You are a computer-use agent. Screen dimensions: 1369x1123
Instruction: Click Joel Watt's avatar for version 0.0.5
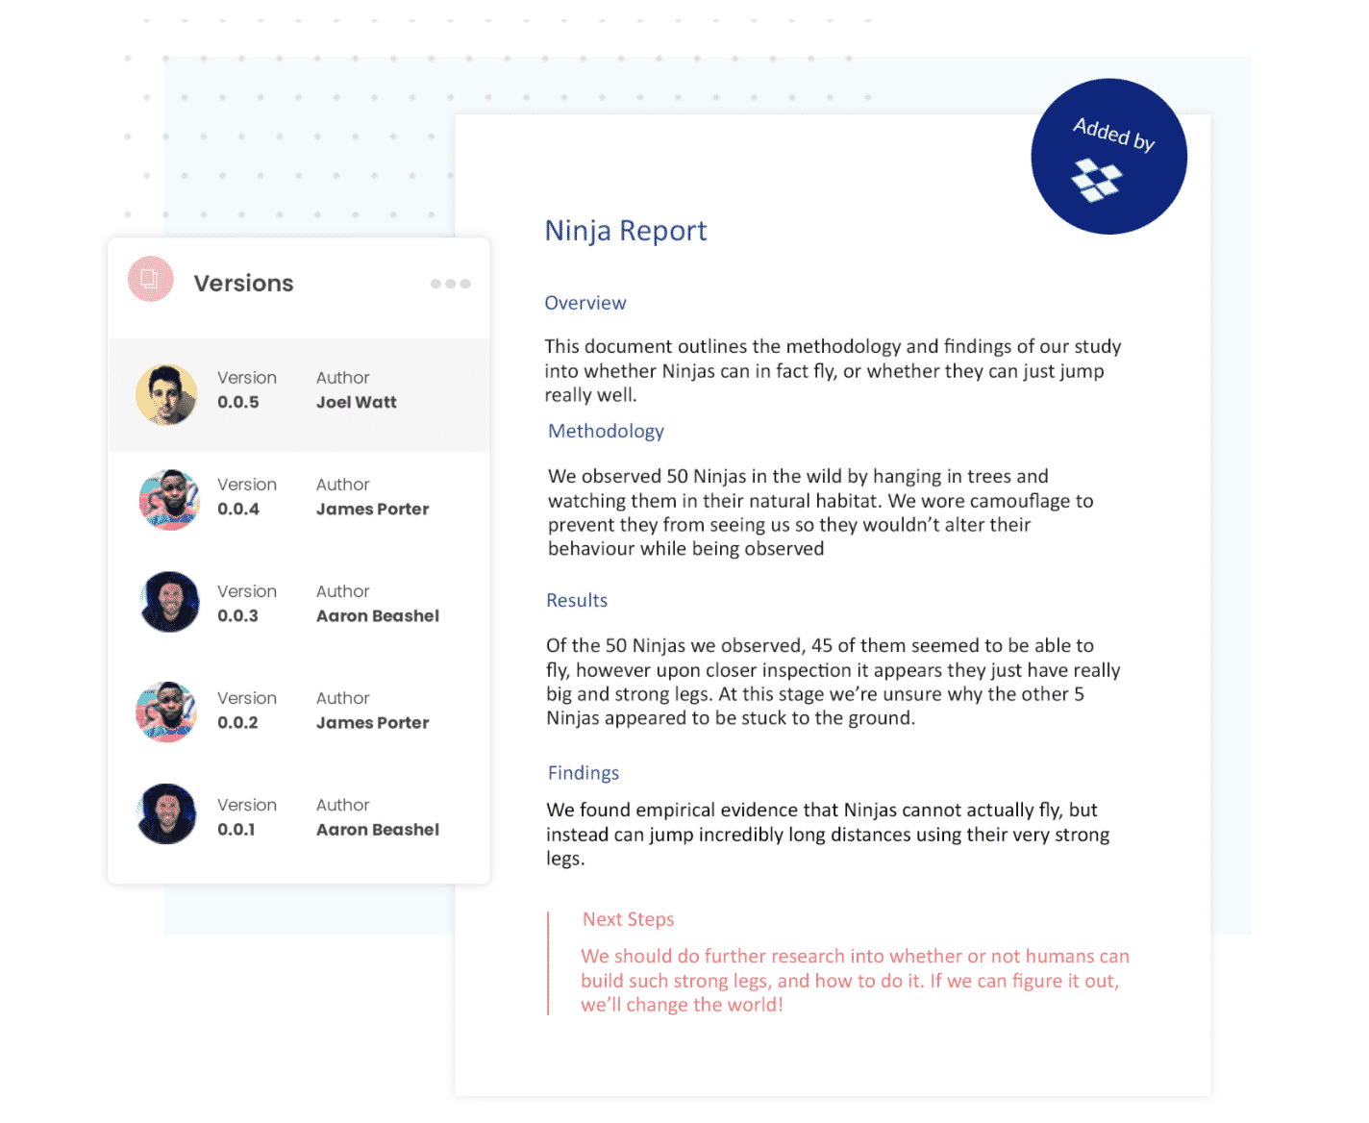[166, 394]
